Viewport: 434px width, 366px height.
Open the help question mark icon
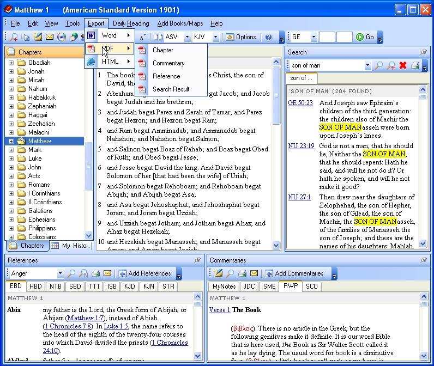pos(268,37)
